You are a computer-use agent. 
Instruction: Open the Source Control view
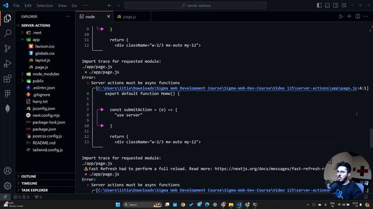8,48
